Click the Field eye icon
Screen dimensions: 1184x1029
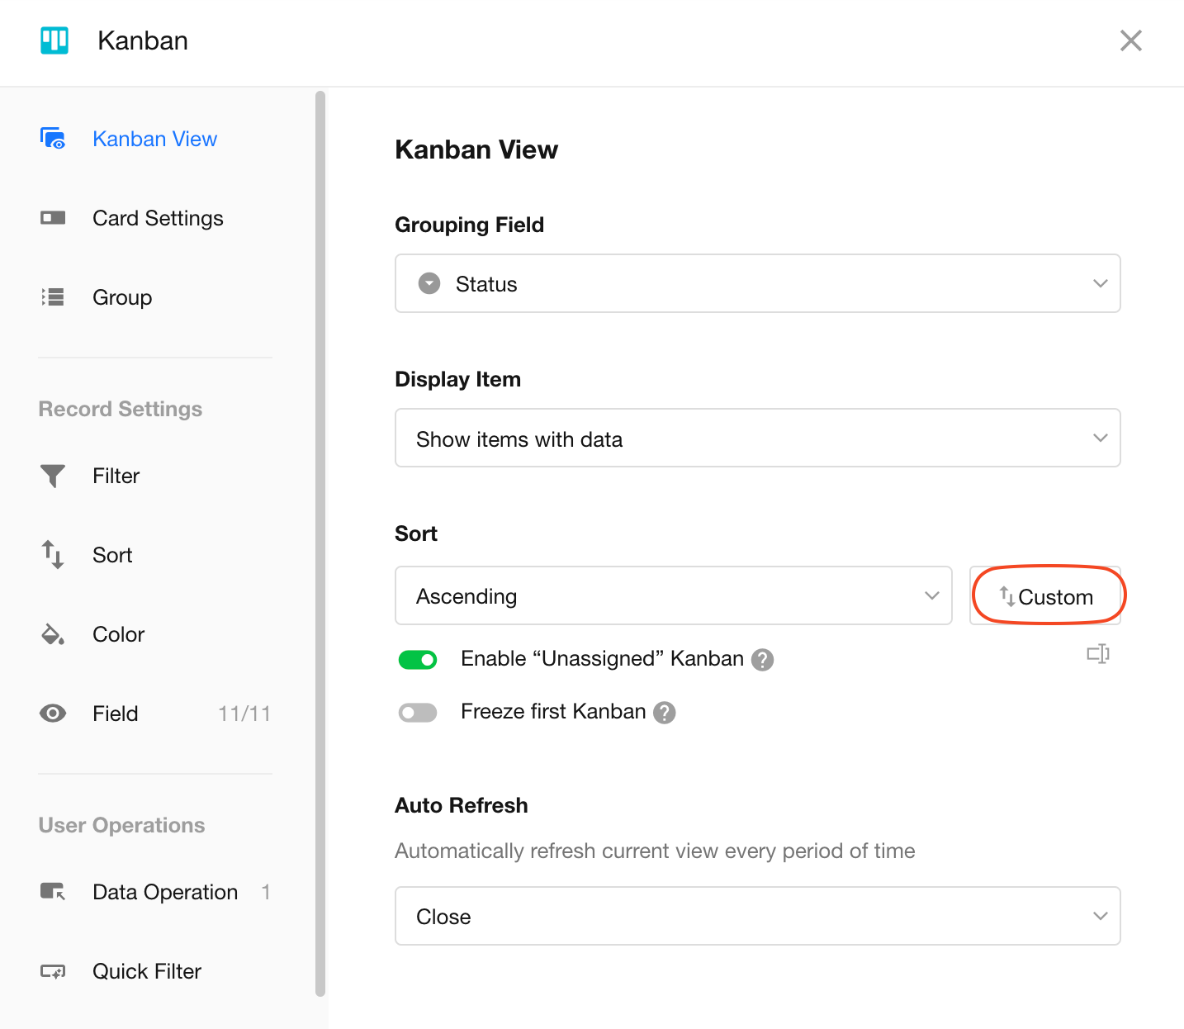pos(53,714)
